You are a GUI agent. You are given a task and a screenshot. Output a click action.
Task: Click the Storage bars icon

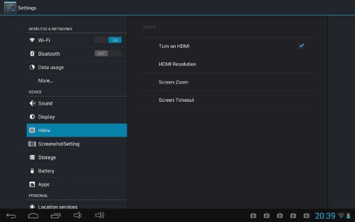(32, 157)
